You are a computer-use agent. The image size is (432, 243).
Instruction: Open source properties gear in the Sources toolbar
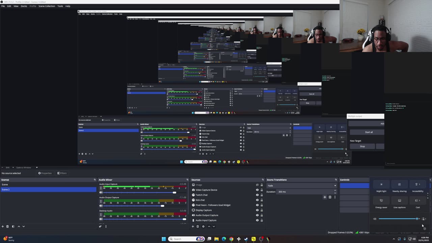tap(203, 226)
